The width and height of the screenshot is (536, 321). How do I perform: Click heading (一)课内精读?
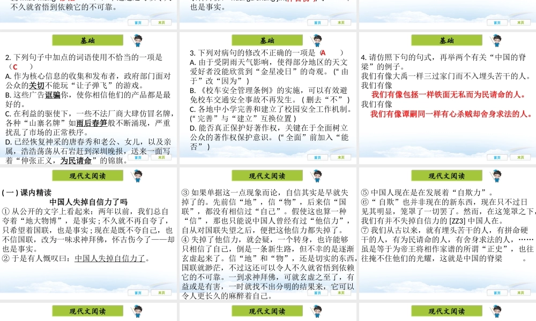tap(27, 193)
